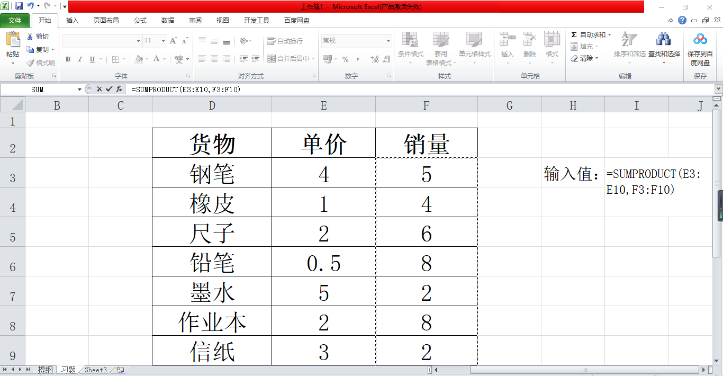Screen dimensions: 723x376
Task: Open the font size dropdown showing 11
Action: pyautogui.click(x=163, y=41)
